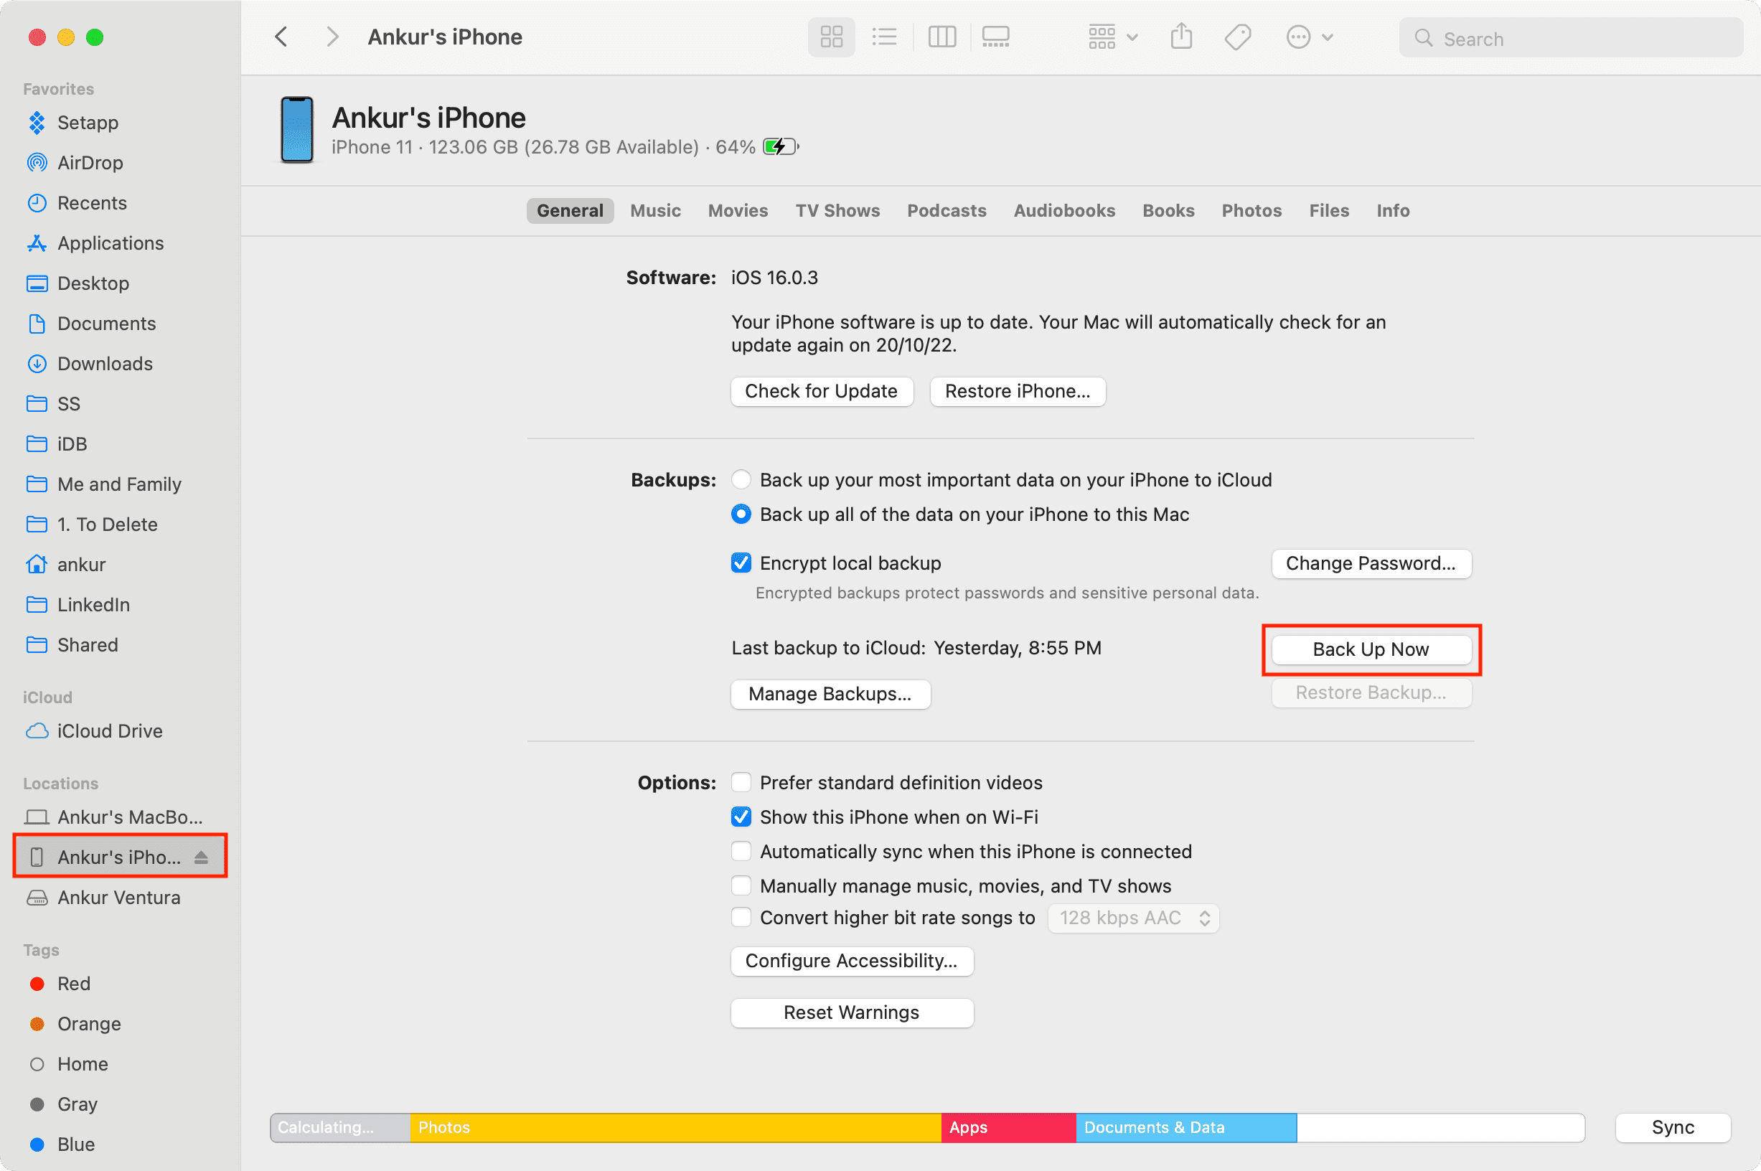Enable Automatically sync when iPhone is connected

coord(741,852)
